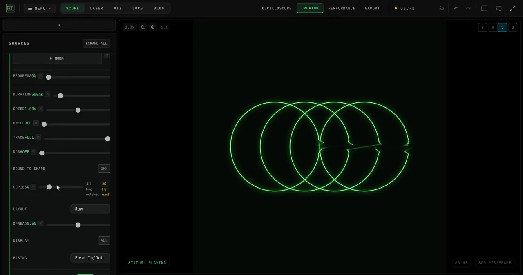This screenshot has width=523, height=275.
Task: Click the Duration slider handle
Action: pos(60,95)
